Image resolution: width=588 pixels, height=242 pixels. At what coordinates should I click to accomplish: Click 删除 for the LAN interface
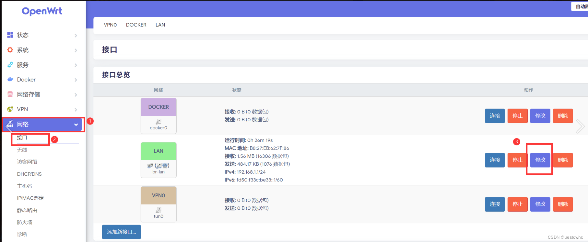(x=563, y=160)
